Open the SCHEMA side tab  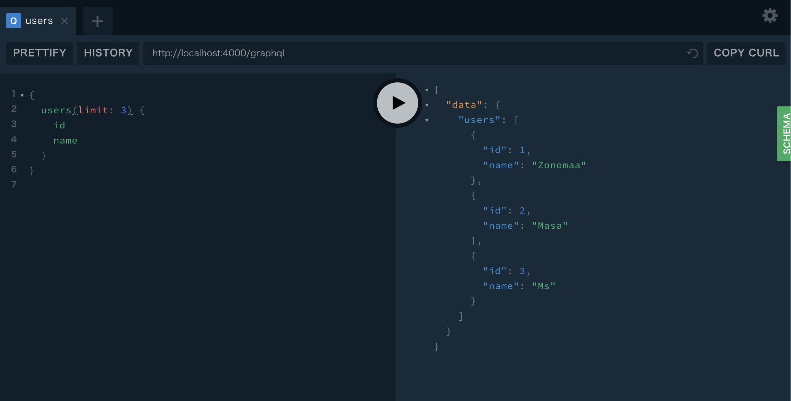pos(784,134)
